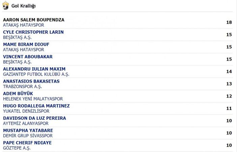Screen dimensions: 237x152
Task: Click the Gol Krallığı football icon
Action: pos(5,6)
